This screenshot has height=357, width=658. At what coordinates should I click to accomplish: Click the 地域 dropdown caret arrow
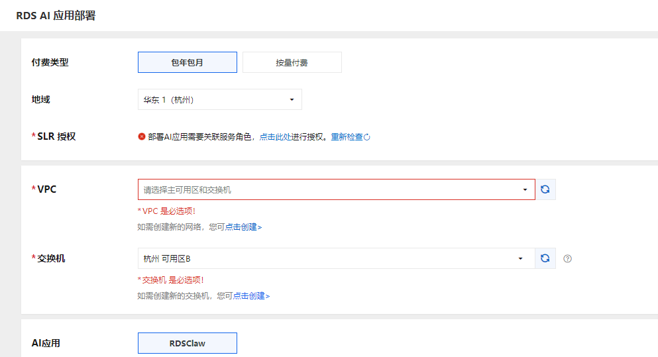(x=292, y=99)
